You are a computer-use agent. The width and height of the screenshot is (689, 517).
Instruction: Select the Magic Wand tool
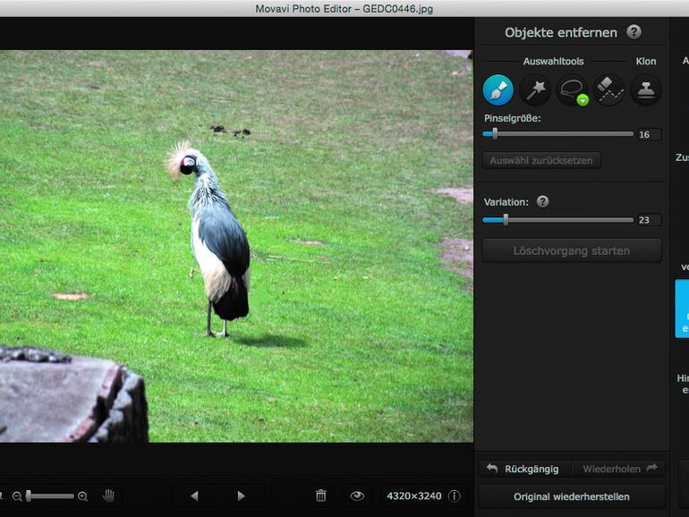[535, 90]
